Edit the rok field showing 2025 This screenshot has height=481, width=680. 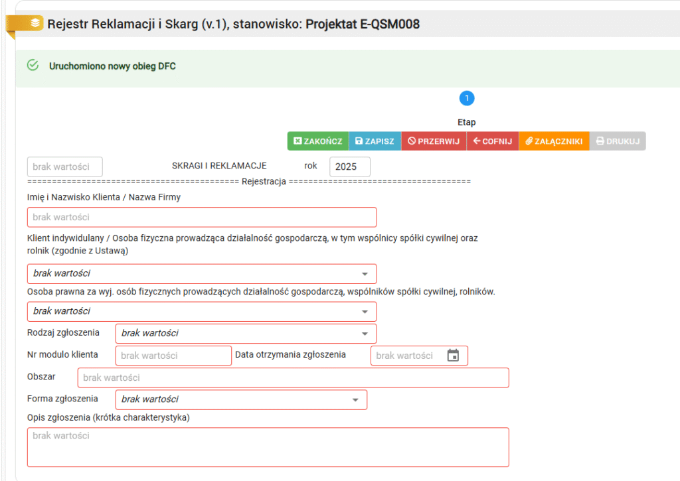click(x=349, y=167)
